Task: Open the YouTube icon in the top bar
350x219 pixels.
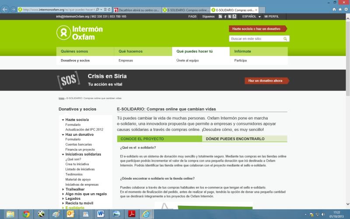Action: (234, 17)
